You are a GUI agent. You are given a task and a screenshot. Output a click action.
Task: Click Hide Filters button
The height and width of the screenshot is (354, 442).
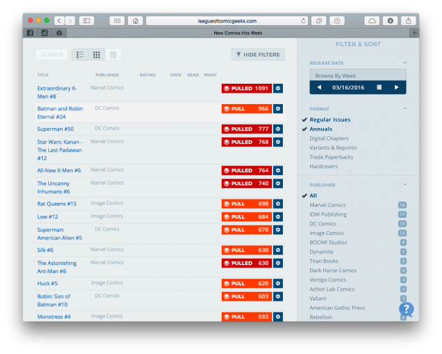[x=258, y=54]
